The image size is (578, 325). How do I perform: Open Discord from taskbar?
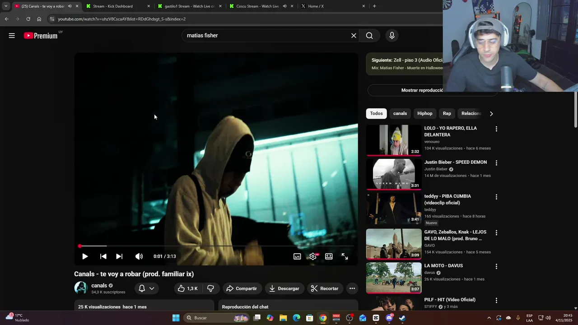tap(389, 318)
